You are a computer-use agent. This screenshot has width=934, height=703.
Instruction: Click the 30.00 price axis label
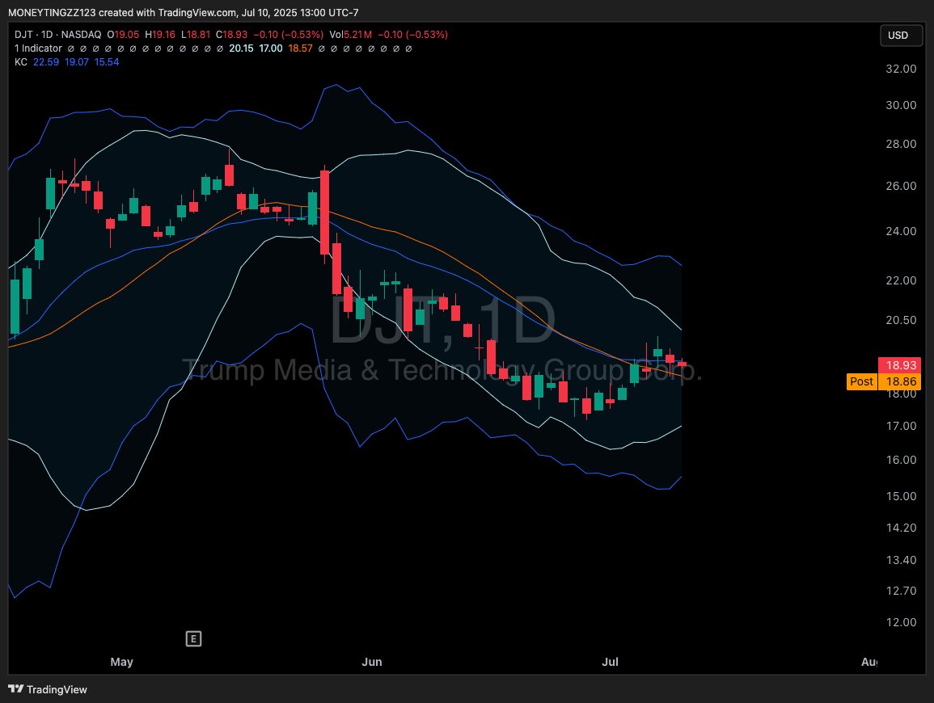901,105
